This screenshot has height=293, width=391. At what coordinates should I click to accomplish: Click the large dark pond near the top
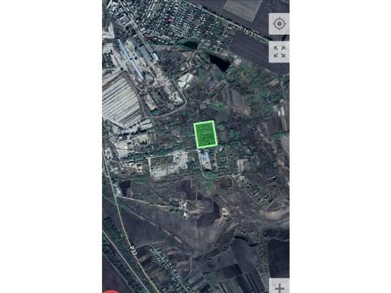tap(219, 62)
